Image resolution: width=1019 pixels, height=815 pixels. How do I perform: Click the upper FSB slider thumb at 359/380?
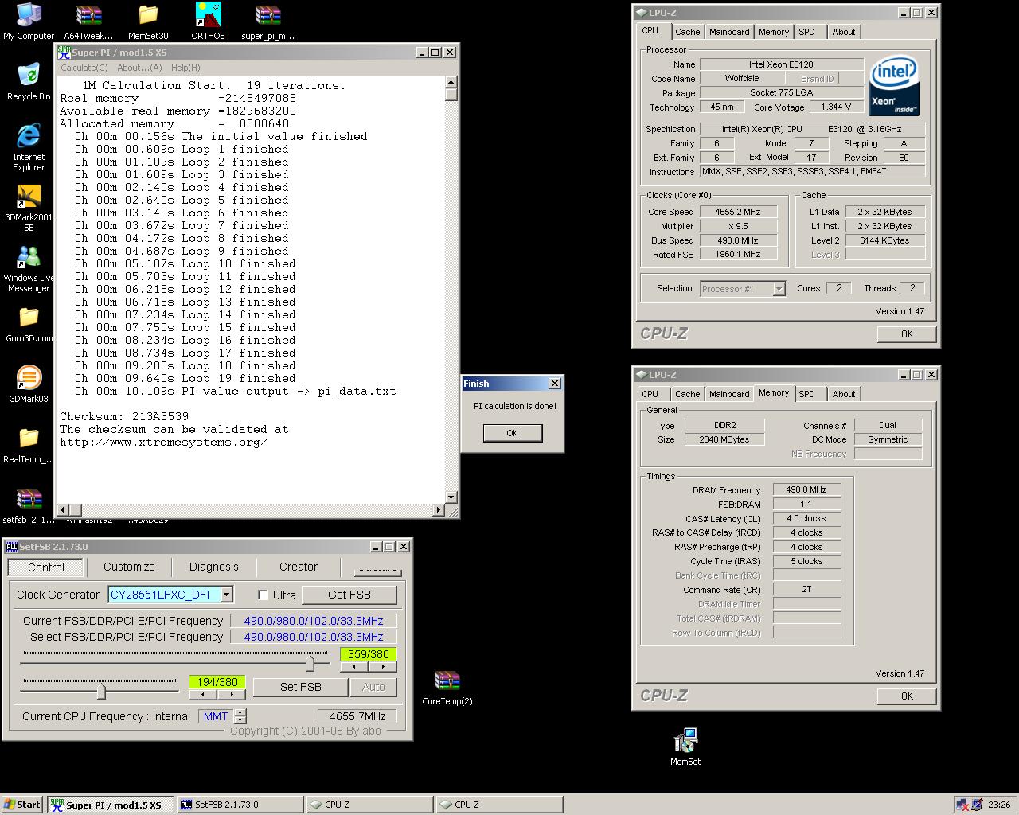[310, 662]
